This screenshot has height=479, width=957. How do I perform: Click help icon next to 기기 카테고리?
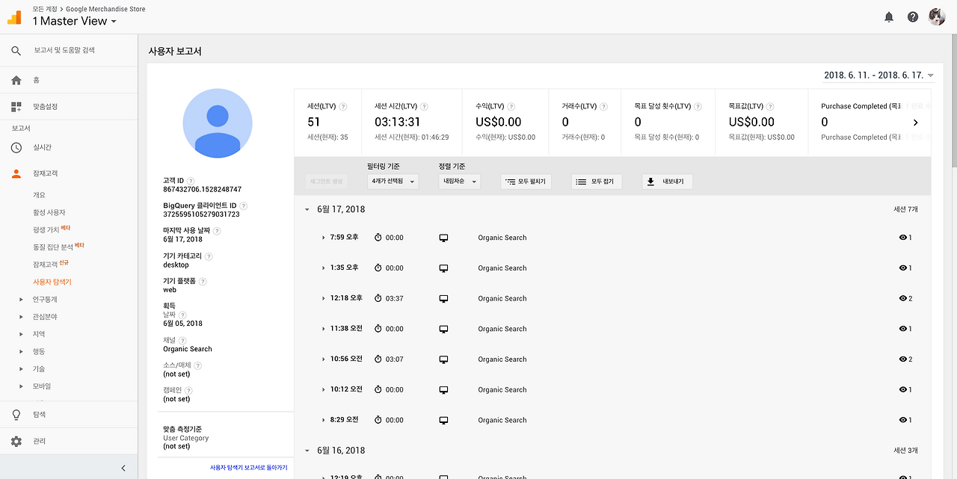pyautogui.click(x=209, y=256)
